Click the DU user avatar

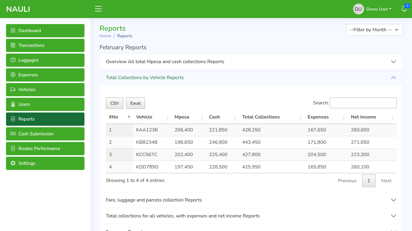click(358, 9)
